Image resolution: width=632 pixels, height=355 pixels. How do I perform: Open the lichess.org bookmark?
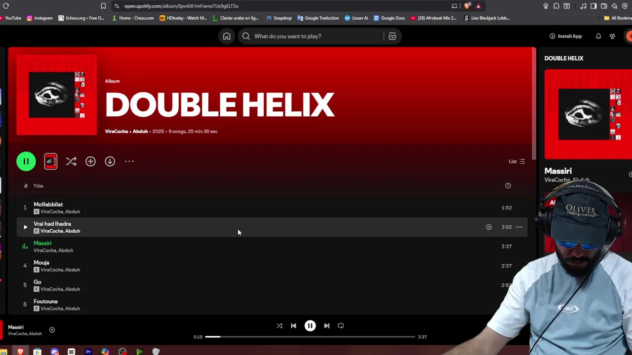click(x=81, y=18)
